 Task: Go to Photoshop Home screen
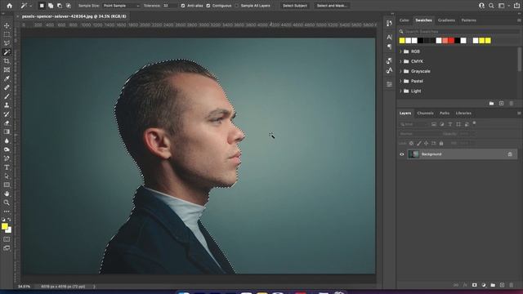tap(9, 6)
